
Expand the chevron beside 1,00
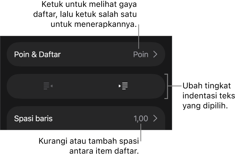point(155,119)
